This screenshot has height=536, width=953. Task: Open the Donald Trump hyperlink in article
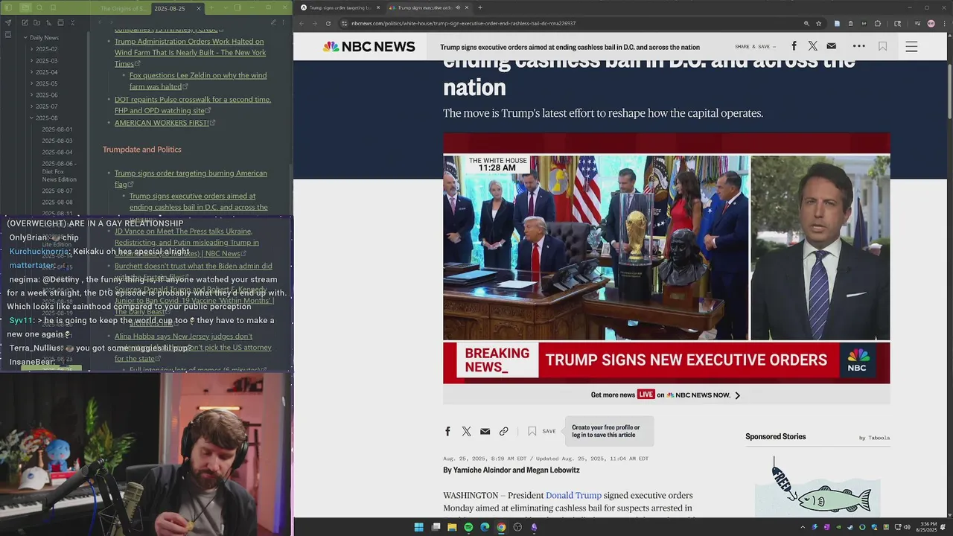573,495
